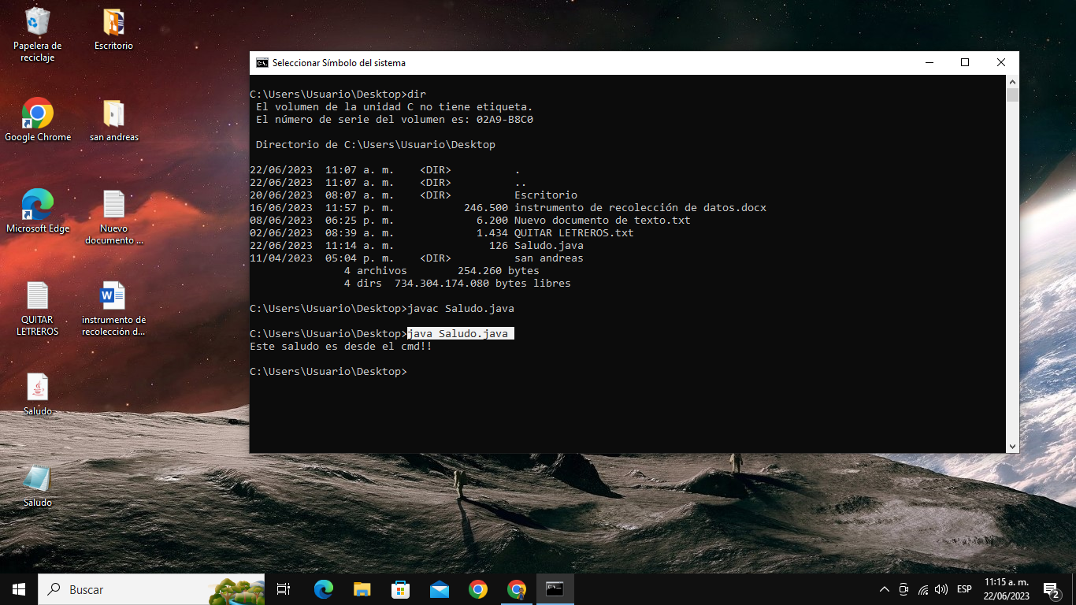This screenshot has height=605, width=1076.
Task: Click the search highlights image in the search box
Action: point(236,589)
